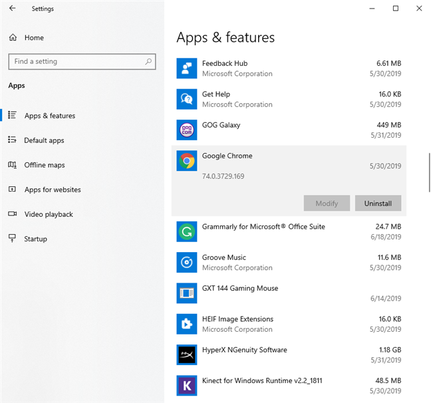Screen dimensions: 431x403
Task: Click the Default apps sidebar icon
Action: [12, 140]
